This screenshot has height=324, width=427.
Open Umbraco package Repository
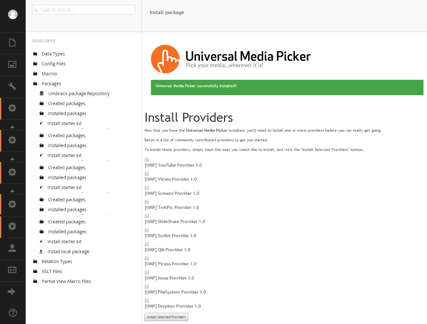coord(79,94)
